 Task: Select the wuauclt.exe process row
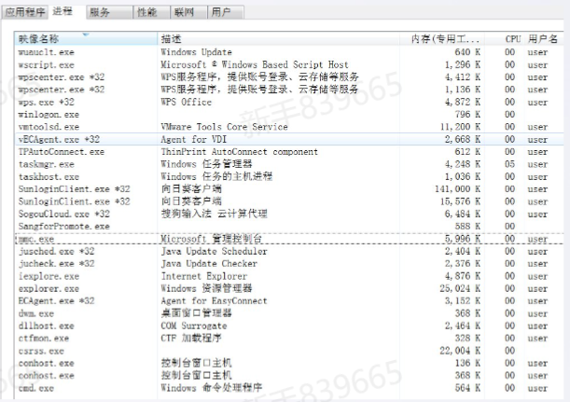coord(289,52)
